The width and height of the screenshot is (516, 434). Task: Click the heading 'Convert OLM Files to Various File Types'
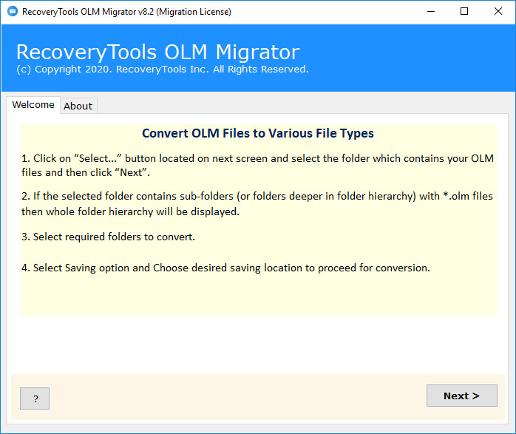click(x=258, y=133)
